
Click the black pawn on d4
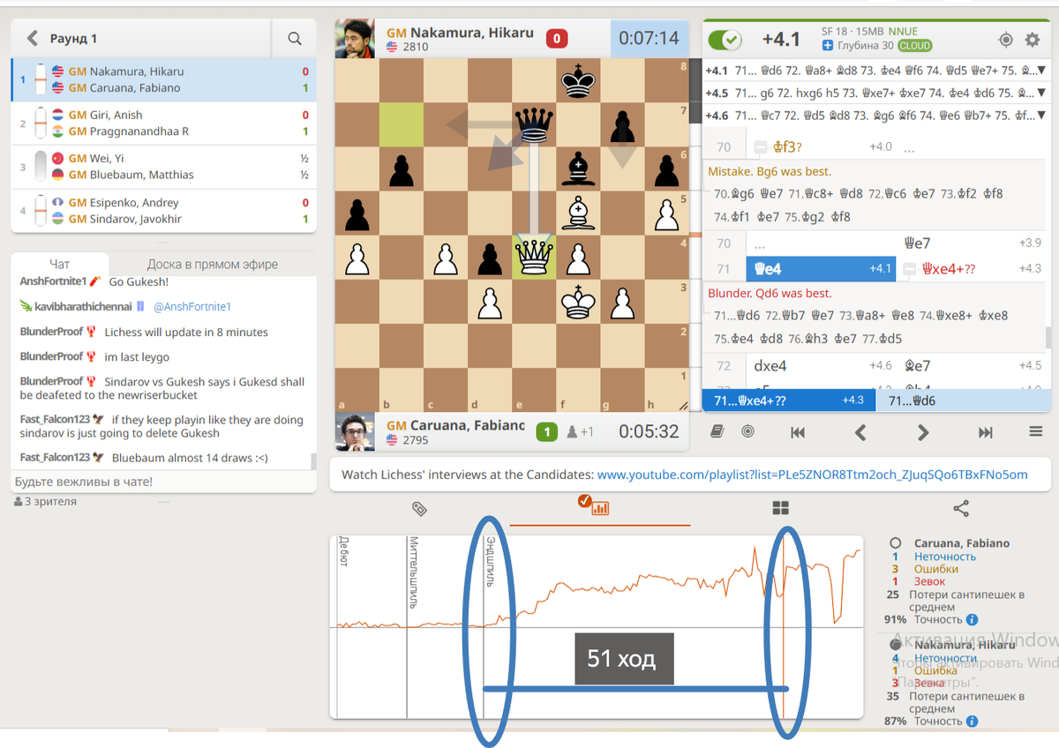click(490, 257)
